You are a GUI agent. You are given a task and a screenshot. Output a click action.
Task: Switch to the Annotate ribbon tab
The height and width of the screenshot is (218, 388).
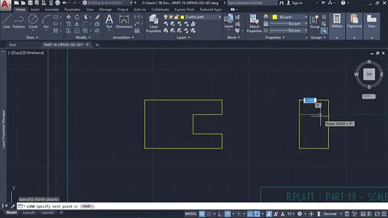(x=52, y=10)
